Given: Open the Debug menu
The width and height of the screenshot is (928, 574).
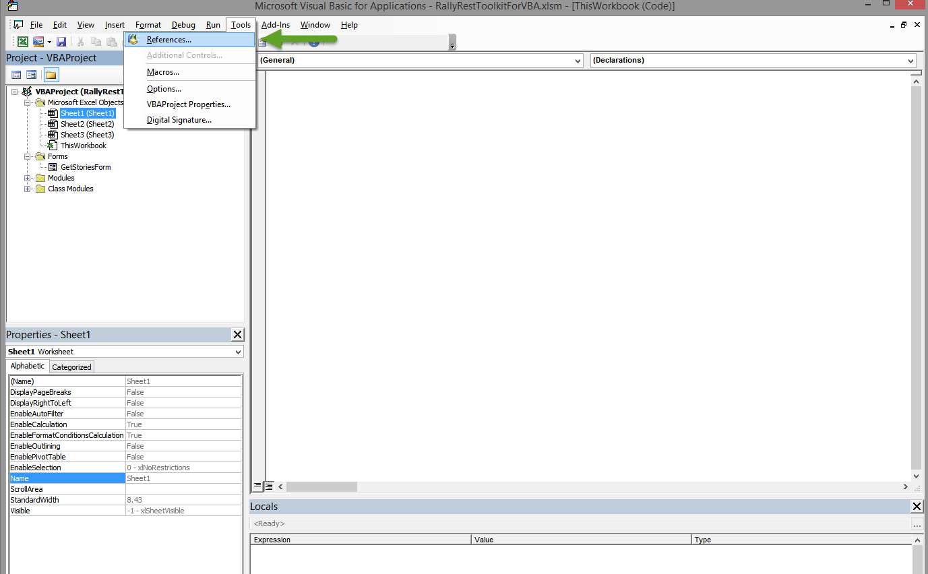Looking at the screenshot, I should 183,25.
